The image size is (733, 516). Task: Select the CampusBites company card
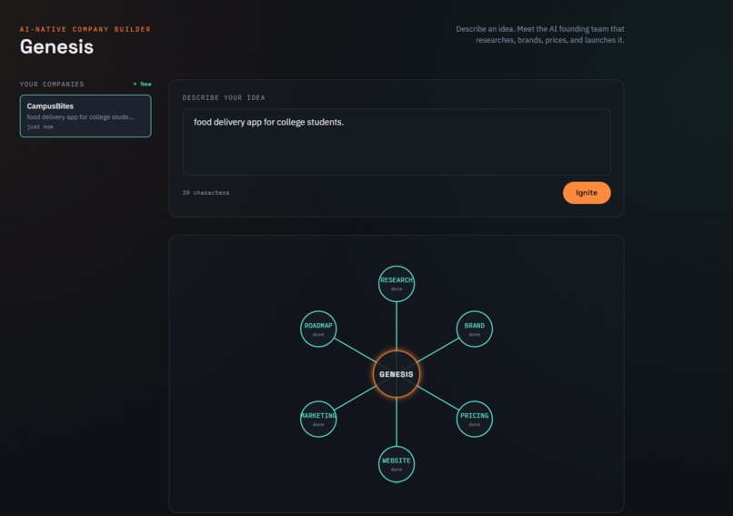click(x=85, y=116)
